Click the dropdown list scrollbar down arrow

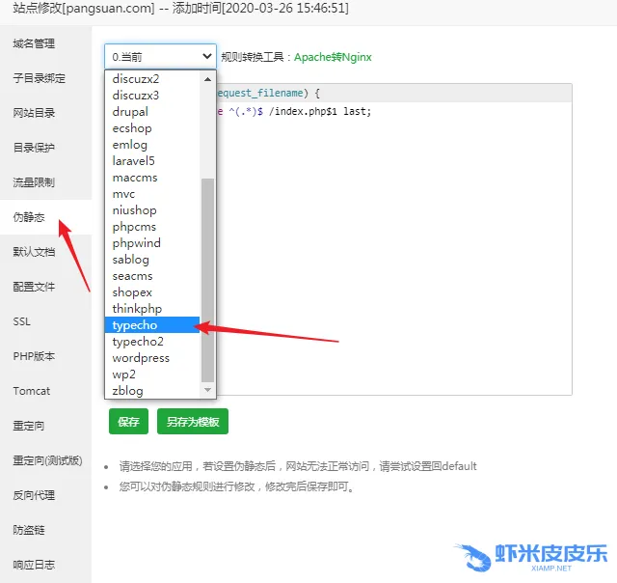[x=207, y=390]
